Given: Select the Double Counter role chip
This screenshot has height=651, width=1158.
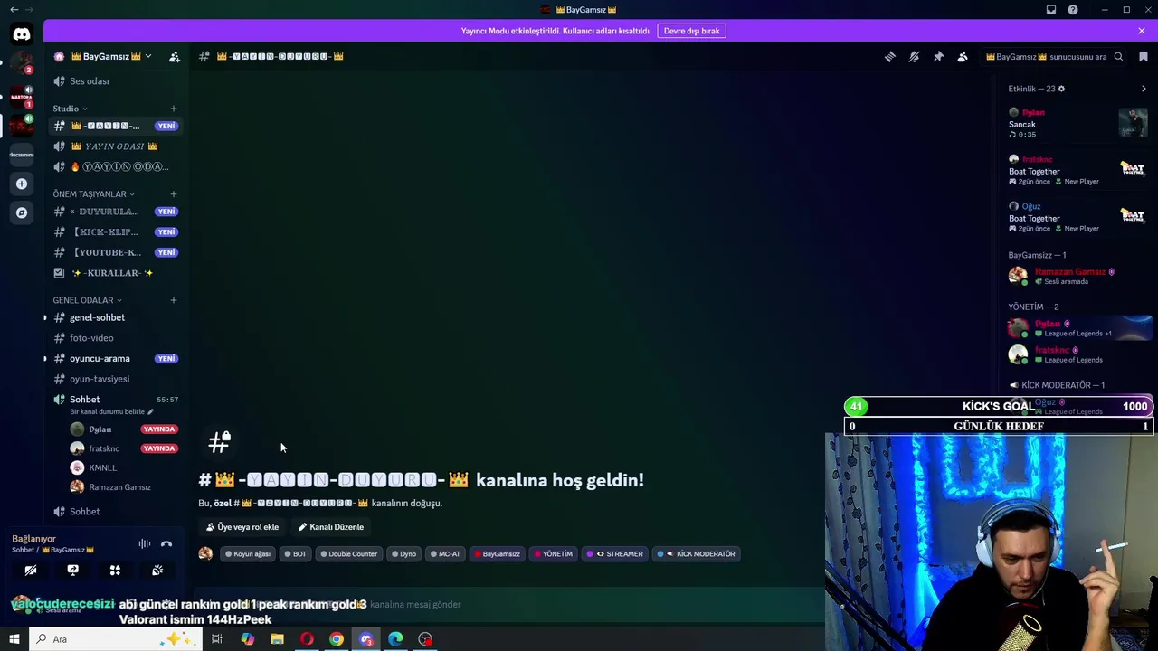Looking at the screenshot, I should pyautogui.click(x=348, y=554).
